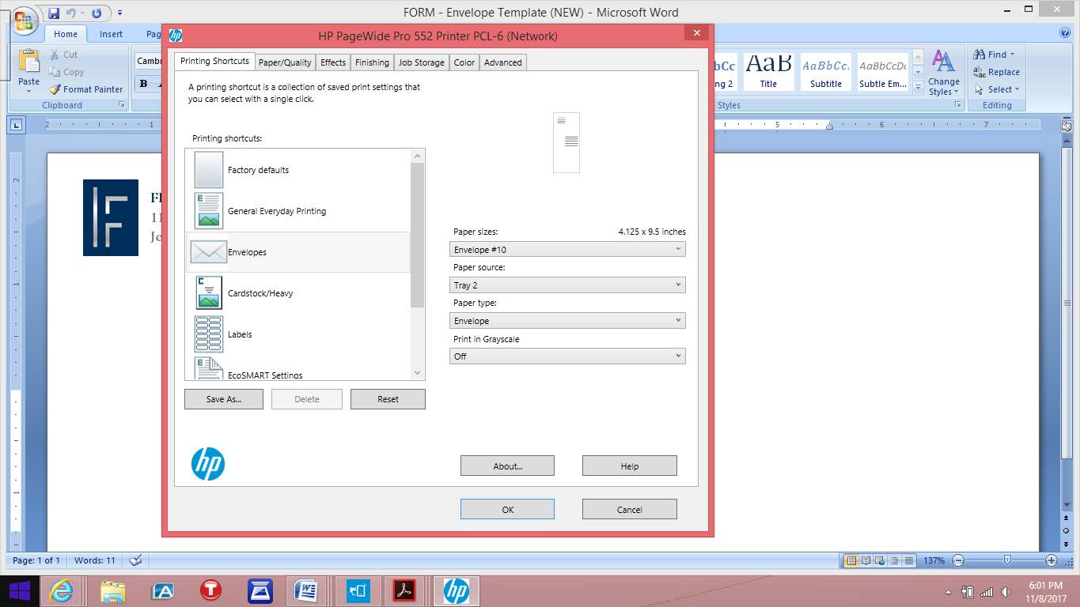The image size is (1080, 607).
Task: Open the Change Styles menu
Action: pos(943,72)
